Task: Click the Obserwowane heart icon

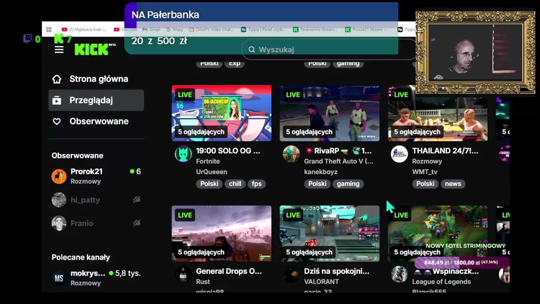Action: 57,121
